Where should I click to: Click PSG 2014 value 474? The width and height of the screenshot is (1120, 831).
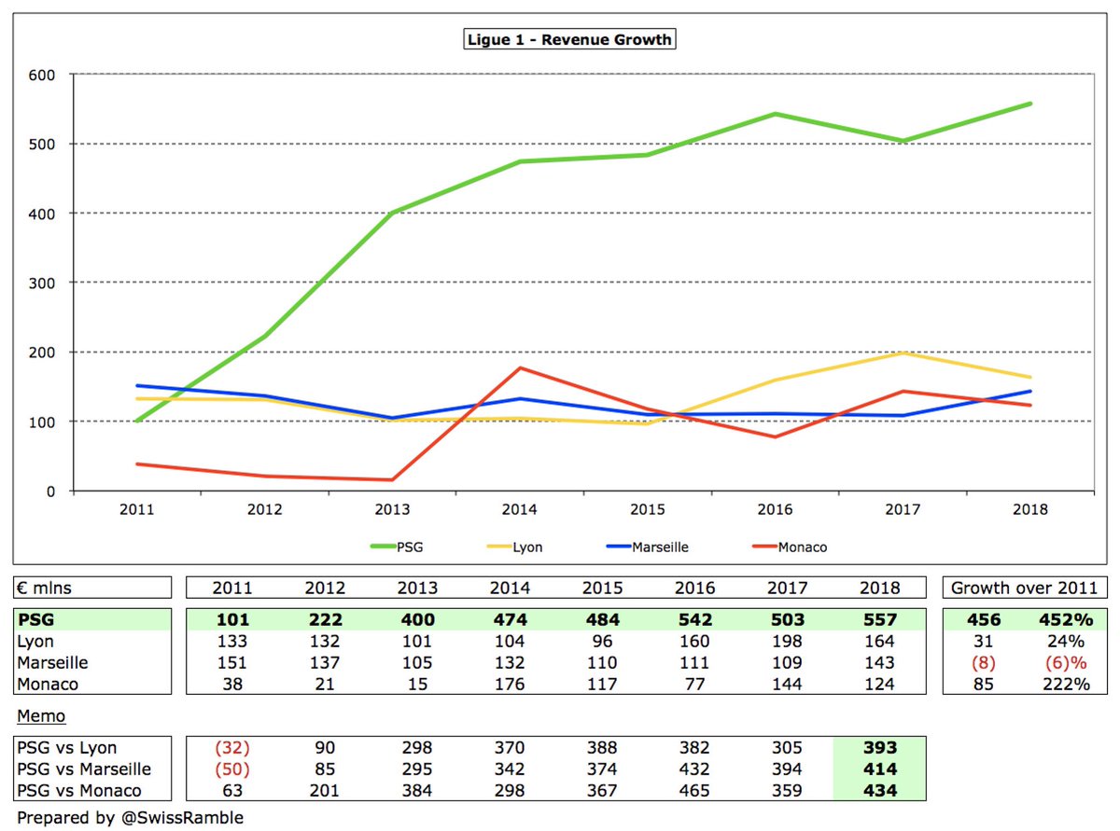[510, 619]
